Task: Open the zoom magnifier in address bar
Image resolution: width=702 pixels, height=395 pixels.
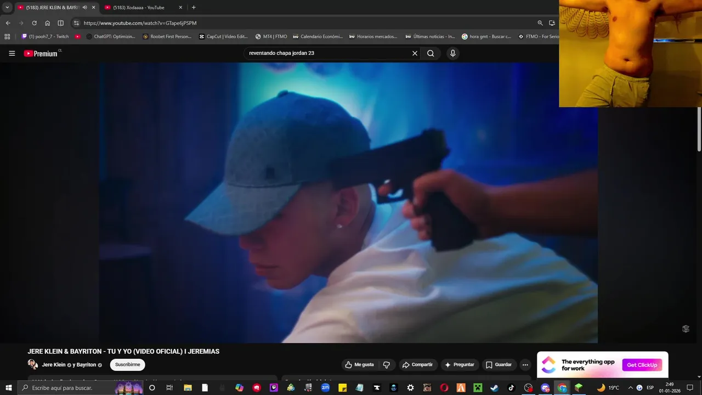Action: tap(540, 23)
